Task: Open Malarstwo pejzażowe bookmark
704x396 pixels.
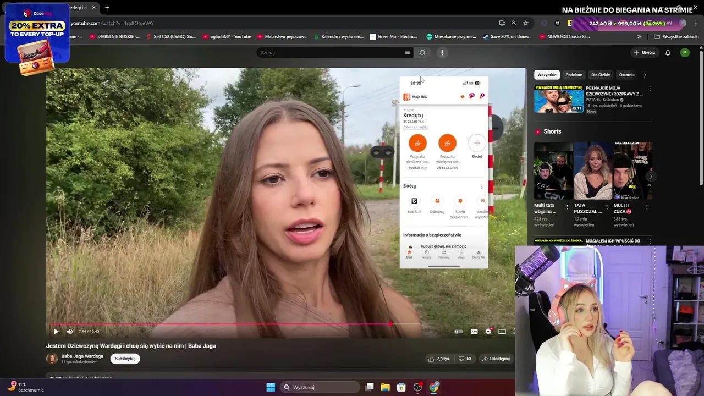Action: coord(282,37)
